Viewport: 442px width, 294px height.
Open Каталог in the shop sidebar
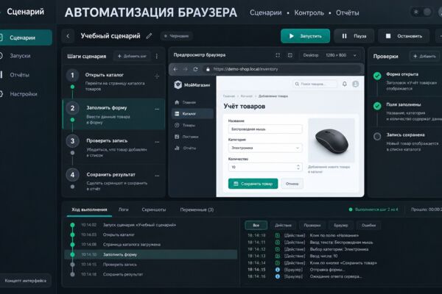pos(192,114)
